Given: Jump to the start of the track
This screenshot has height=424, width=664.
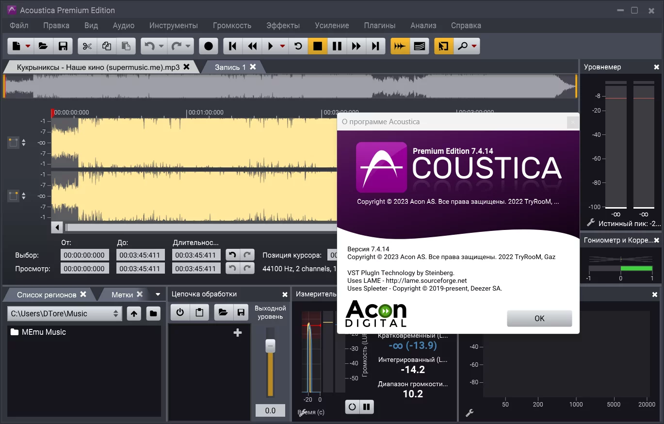Looking at the screenshot, I should [x=233, y=46].
